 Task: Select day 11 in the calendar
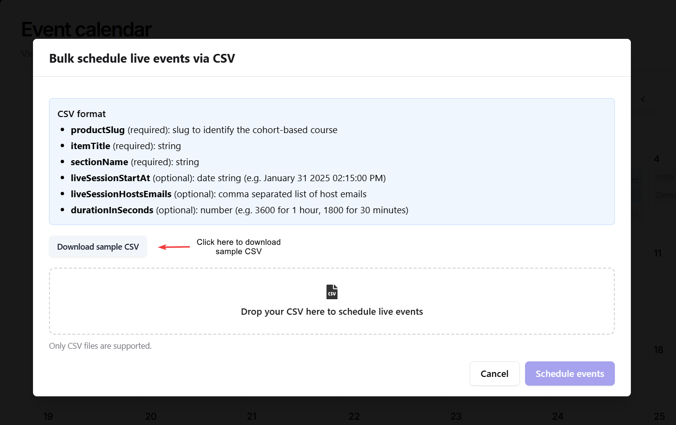pyautogui.click(x=658, y=253)
